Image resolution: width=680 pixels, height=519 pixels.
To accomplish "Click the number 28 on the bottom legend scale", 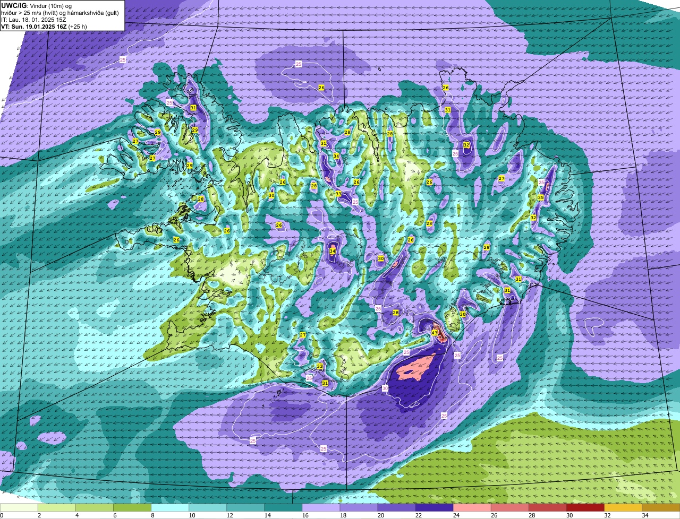I will (531, 515).
